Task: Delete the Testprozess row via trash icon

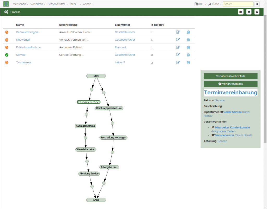Action: [188, 62]
